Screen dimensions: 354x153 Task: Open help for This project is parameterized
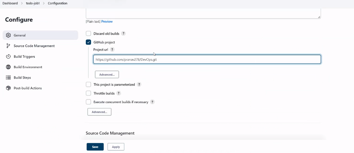[x=139, y=85]
